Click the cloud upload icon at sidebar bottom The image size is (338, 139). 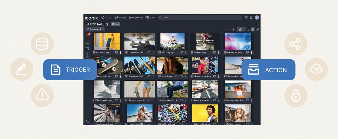[x=87, y=121]
